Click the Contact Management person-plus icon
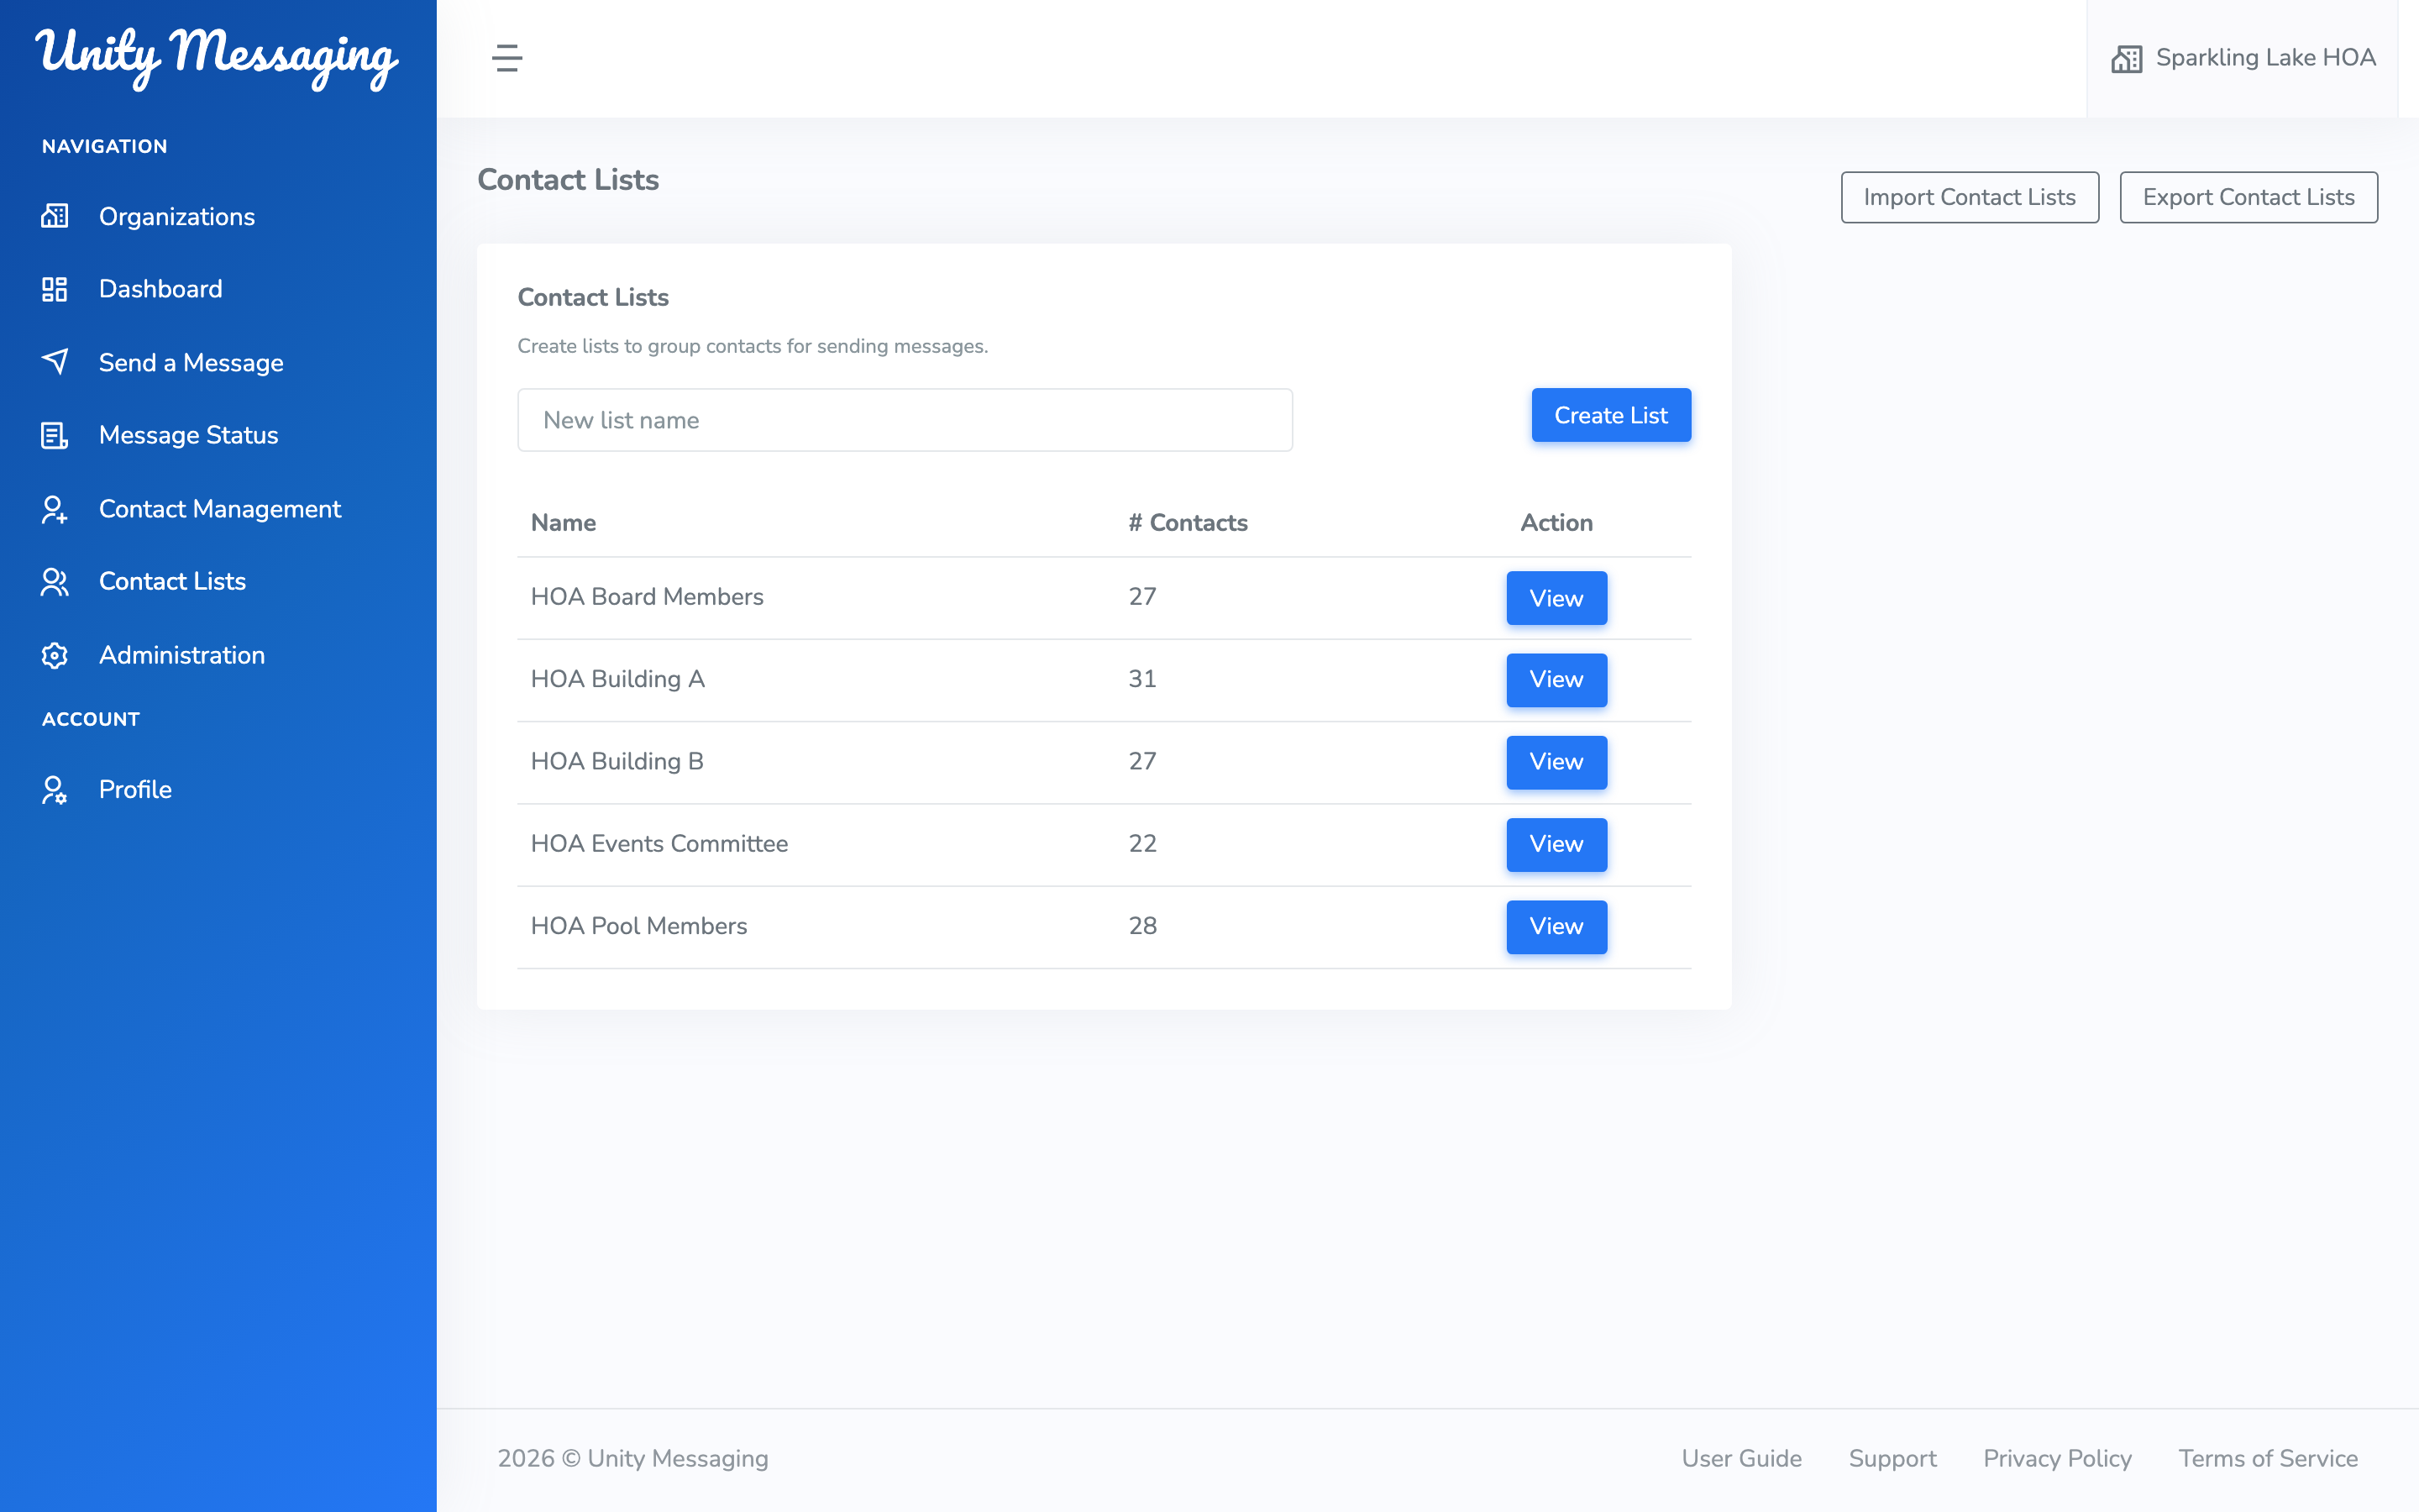This screenshot has height=1512, width=2419. 55,509
